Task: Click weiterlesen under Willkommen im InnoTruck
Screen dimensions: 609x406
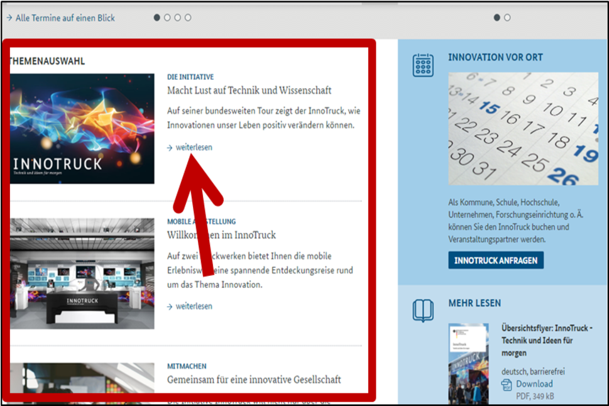Action: 194,306
